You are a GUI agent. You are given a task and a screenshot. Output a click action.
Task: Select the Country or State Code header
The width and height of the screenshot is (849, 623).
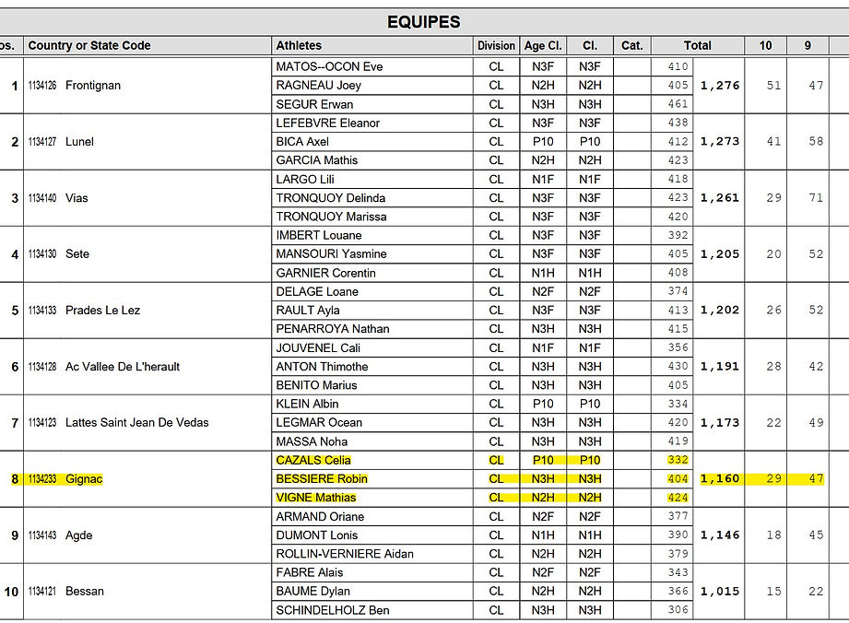89,45
